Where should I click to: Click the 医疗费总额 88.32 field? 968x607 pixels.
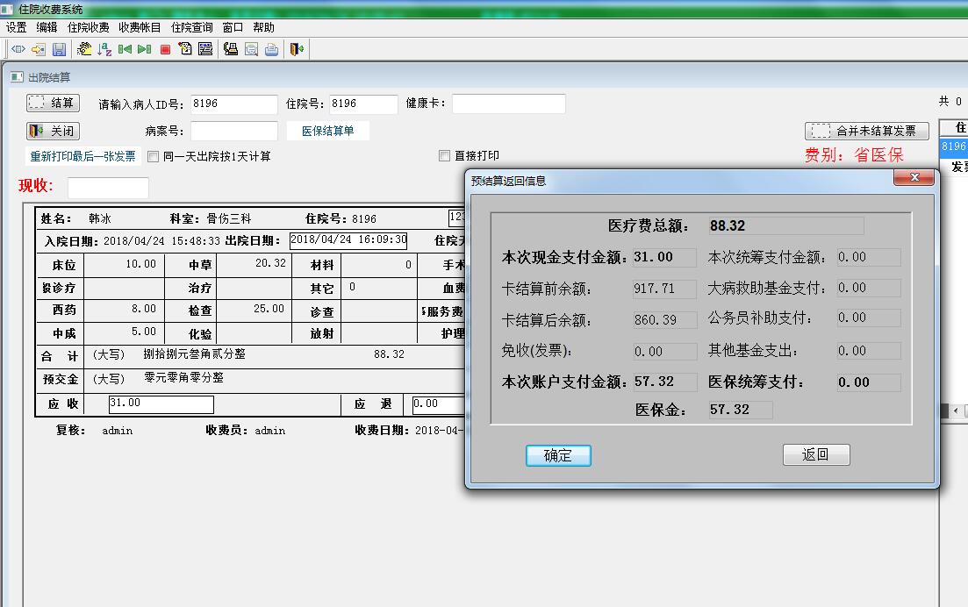(785, 225)
